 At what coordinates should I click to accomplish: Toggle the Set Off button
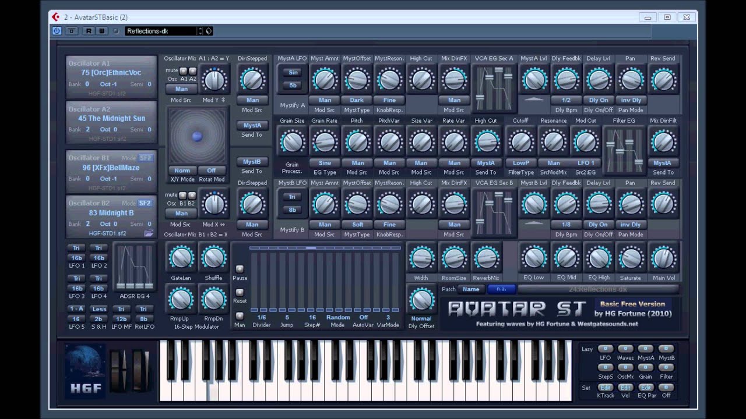pos(666,387)
